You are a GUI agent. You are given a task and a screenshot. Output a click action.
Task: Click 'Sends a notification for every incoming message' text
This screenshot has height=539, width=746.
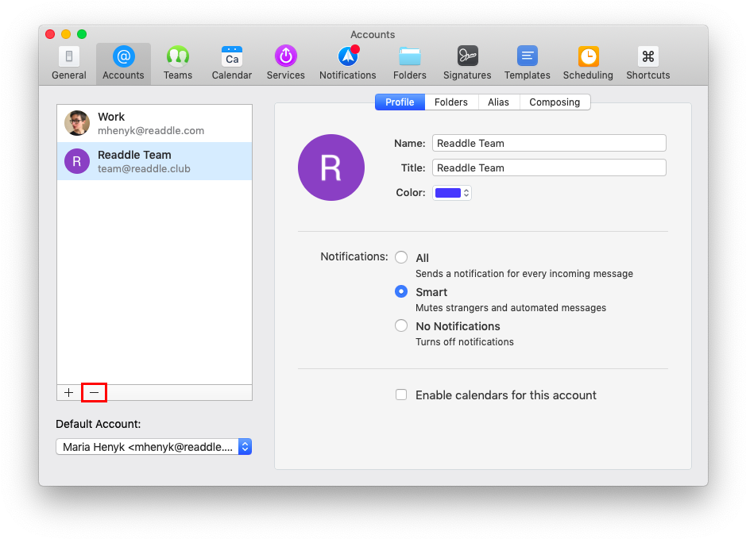[x=524, y=274]
